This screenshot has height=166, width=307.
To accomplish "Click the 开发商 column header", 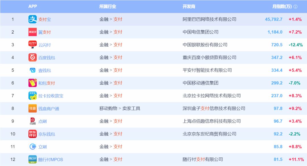I will (189, 7).
